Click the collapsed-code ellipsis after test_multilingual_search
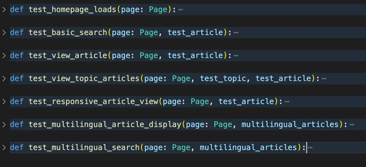The image size is (366, 167). click(310, 148)
